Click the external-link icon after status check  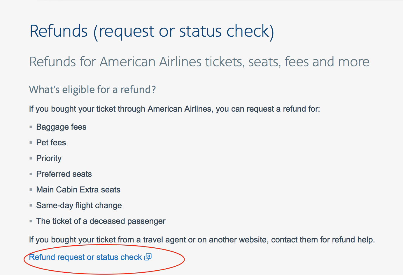148,257
